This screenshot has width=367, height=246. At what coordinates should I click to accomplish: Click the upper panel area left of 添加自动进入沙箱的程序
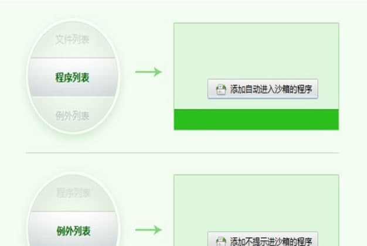pos(191,90)
